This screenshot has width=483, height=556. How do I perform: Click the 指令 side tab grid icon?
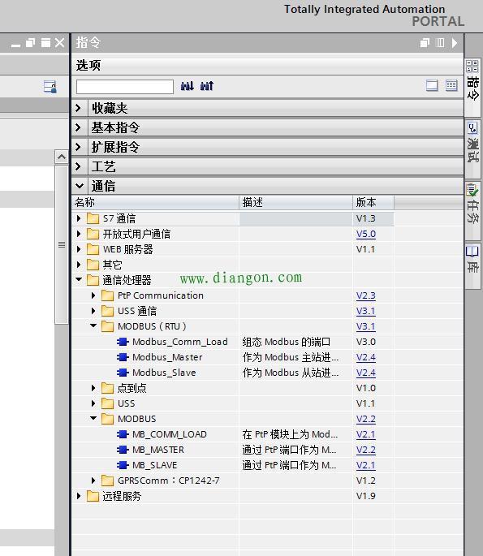pyautogui.click(x=472, y=66)
